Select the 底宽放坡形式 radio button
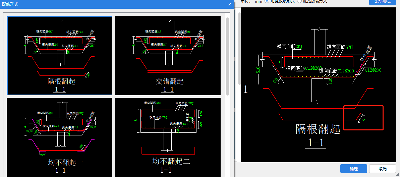400x177 pixels. coord(299,1)
